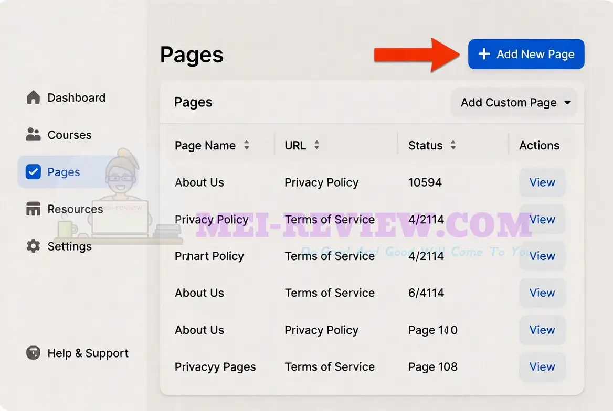
Task: Expand the caret beside Add Custom Page
Action: point(568,103)
